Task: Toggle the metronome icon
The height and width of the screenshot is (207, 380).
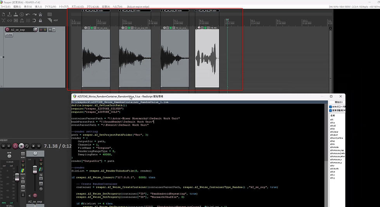Action: (40, 14)
